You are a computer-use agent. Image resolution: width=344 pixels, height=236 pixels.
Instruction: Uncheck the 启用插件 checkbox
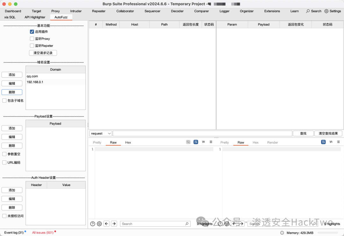(x=32, y=32)
